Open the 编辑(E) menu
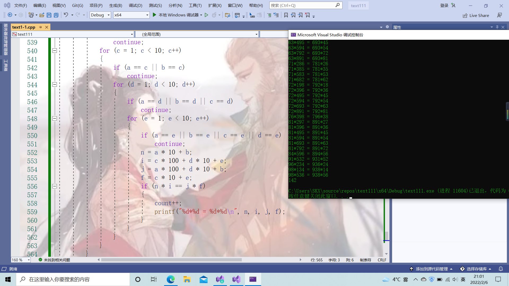This screenshot has width=509, height=286. pos(40,6)
